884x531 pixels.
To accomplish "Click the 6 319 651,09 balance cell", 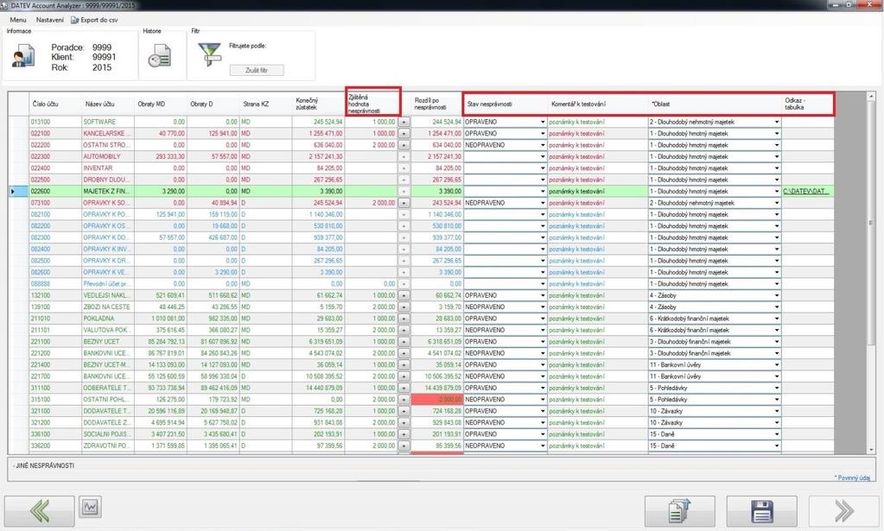I will point(319,341).
